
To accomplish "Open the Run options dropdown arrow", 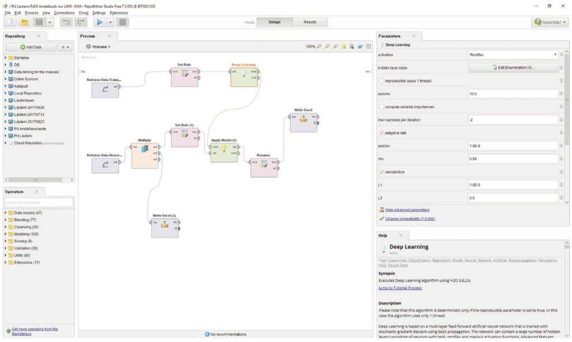I will click(110, 22).
